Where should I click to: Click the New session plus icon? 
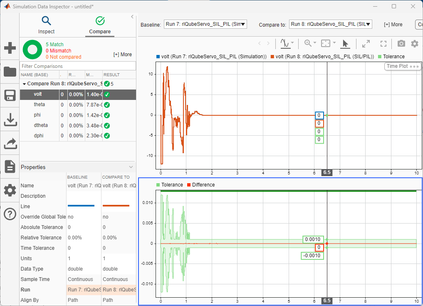10,48
